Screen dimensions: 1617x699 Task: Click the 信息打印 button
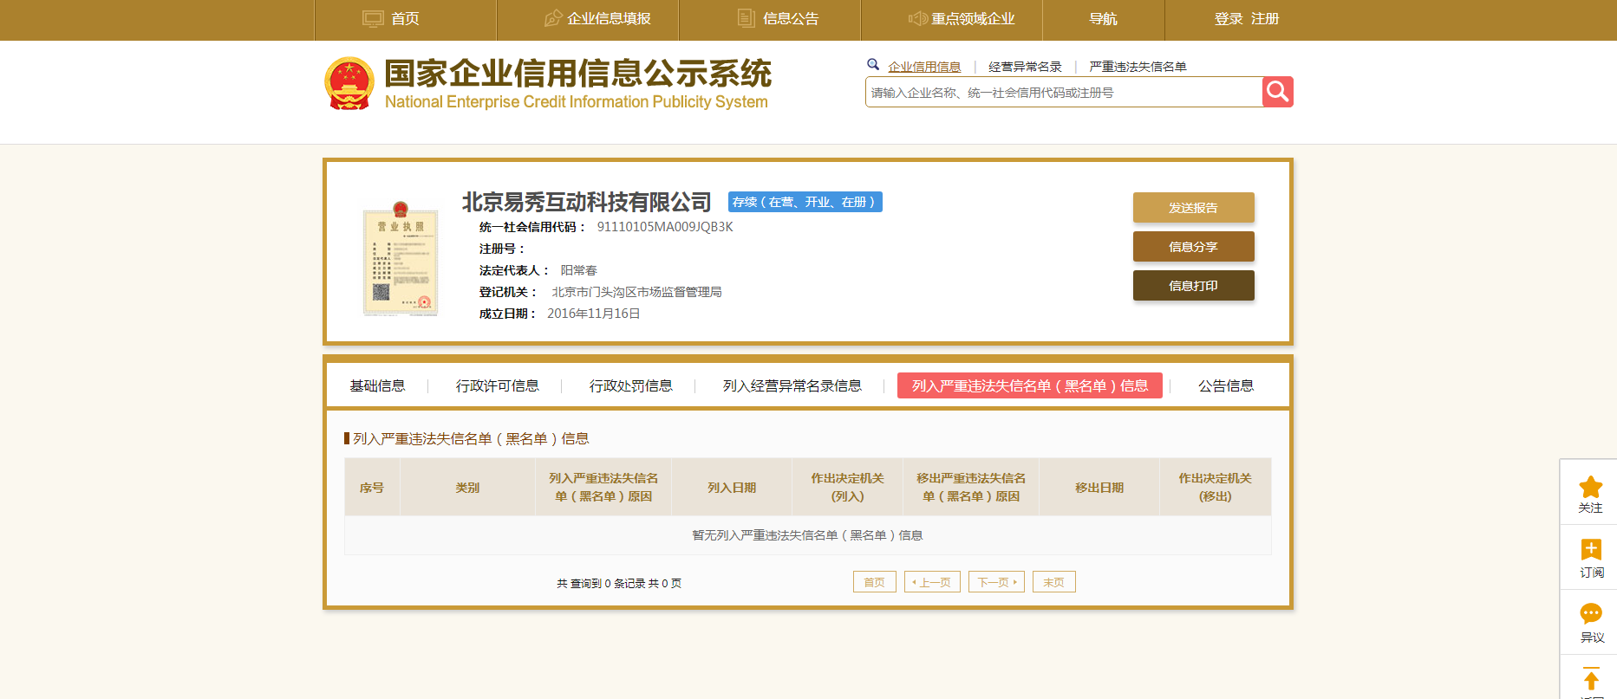1193,286
